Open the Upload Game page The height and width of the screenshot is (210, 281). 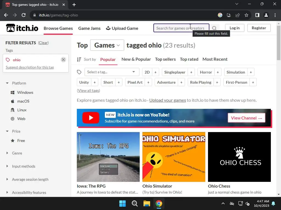pos(122,28)
